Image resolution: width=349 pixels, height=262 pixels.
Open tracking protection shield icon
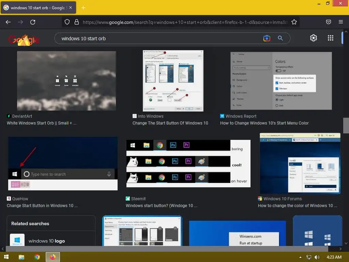(x=67, y=22)
